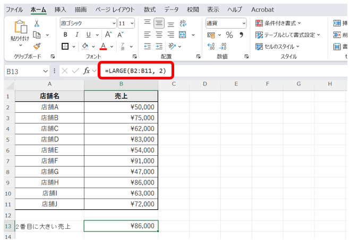Click the Paste (貼り付け) clipboard icon
Image resolution: width=351 pixels, height=240 pixels.
click(20, 27)
